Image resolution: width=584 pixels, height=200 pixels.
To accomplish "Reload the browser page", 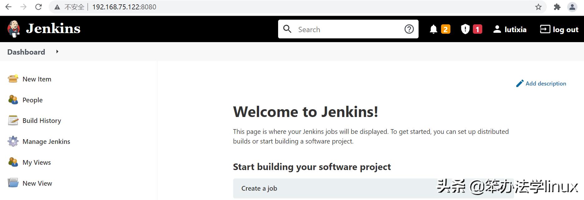I will (38, 7).
